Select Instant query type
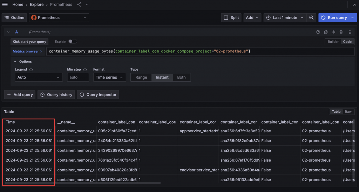Screen dimensions: 359x192 coord(162,77)
